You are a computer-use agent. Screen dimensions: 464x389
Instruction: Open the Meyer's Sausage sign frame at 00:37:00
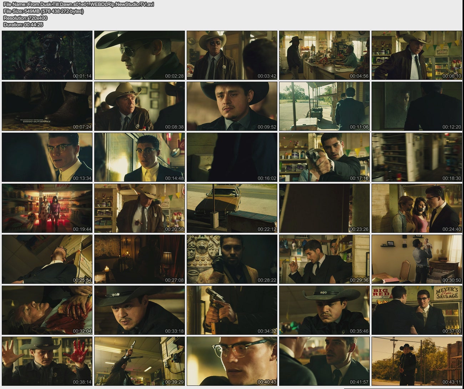(417, 310)
